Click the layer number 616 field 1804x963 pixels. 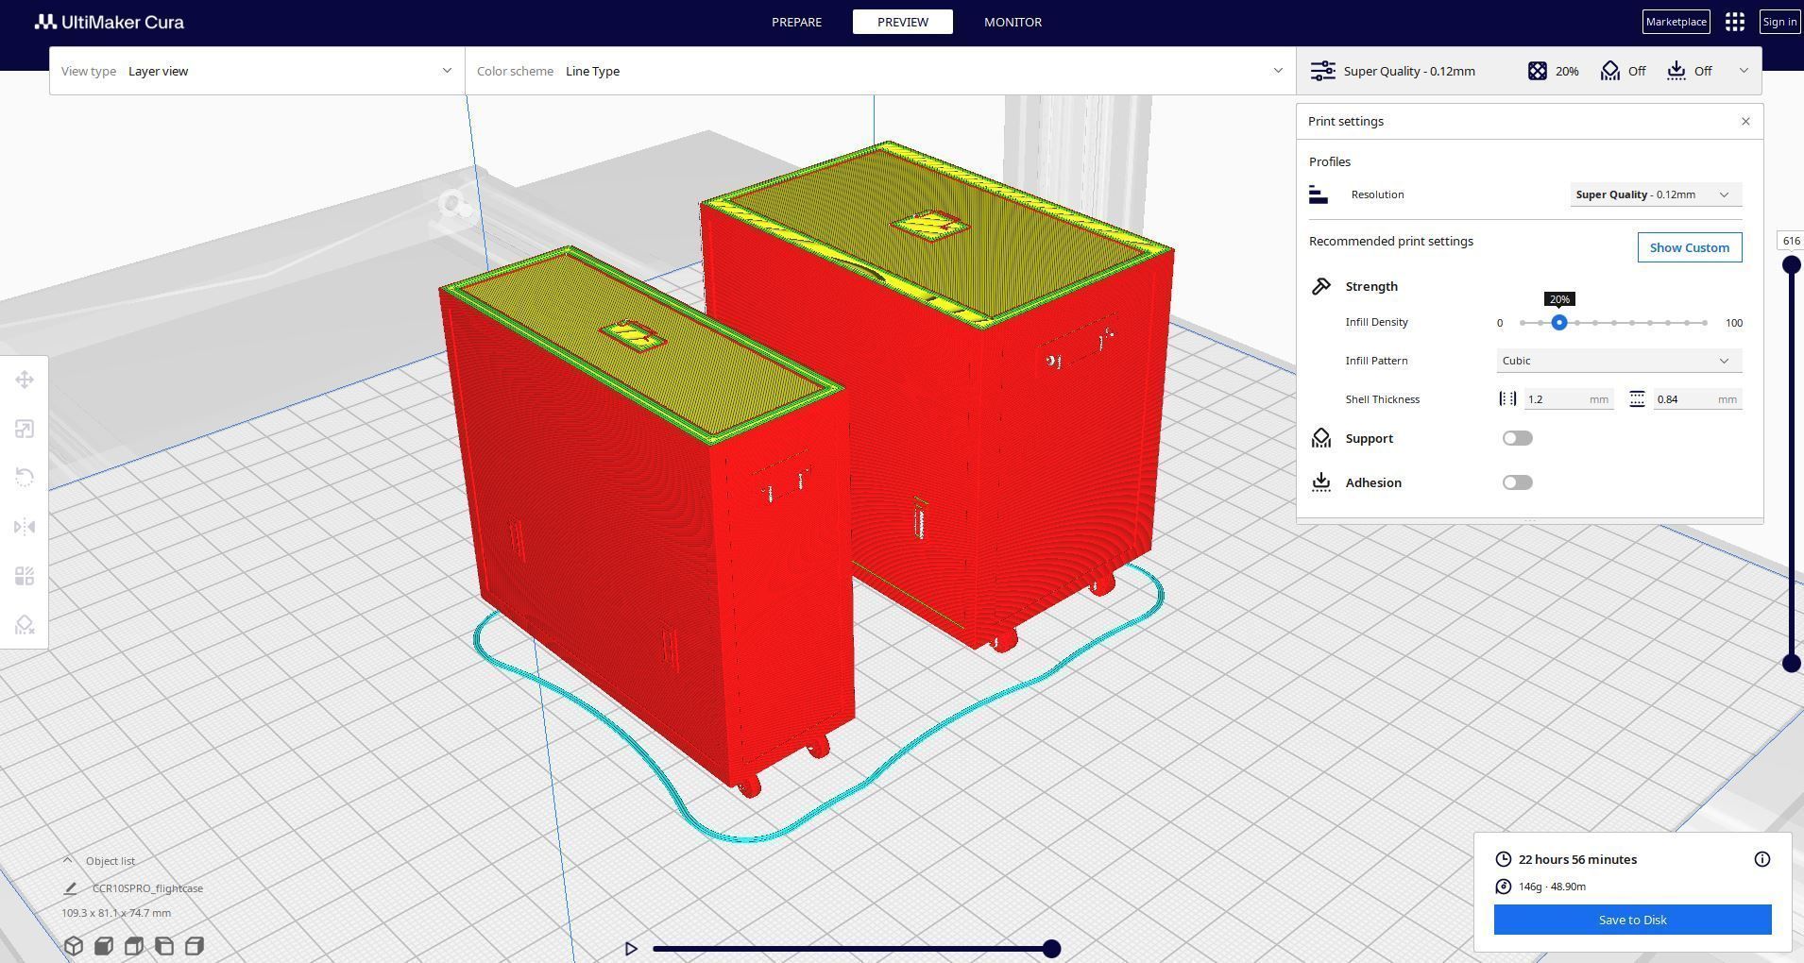[x=1791, y=241]
